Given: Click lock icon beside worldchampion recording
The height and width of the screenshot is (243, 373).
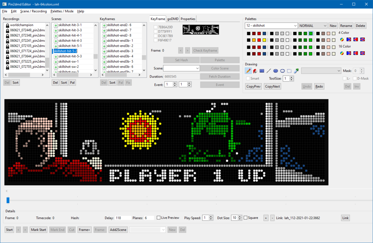Looking at the screenshot, I should coord(7,25).
